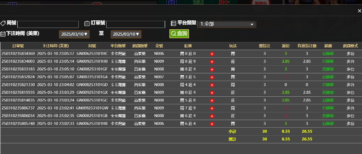Select order number 250310235806737
This screenshot has height=154, width=362.
pyautogui.click(x=18, y=108)
